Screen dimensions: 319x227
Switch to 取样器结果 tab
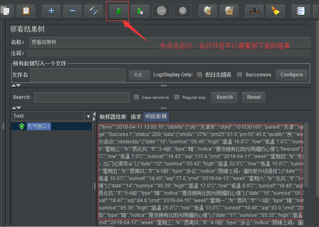pos(113,117)
